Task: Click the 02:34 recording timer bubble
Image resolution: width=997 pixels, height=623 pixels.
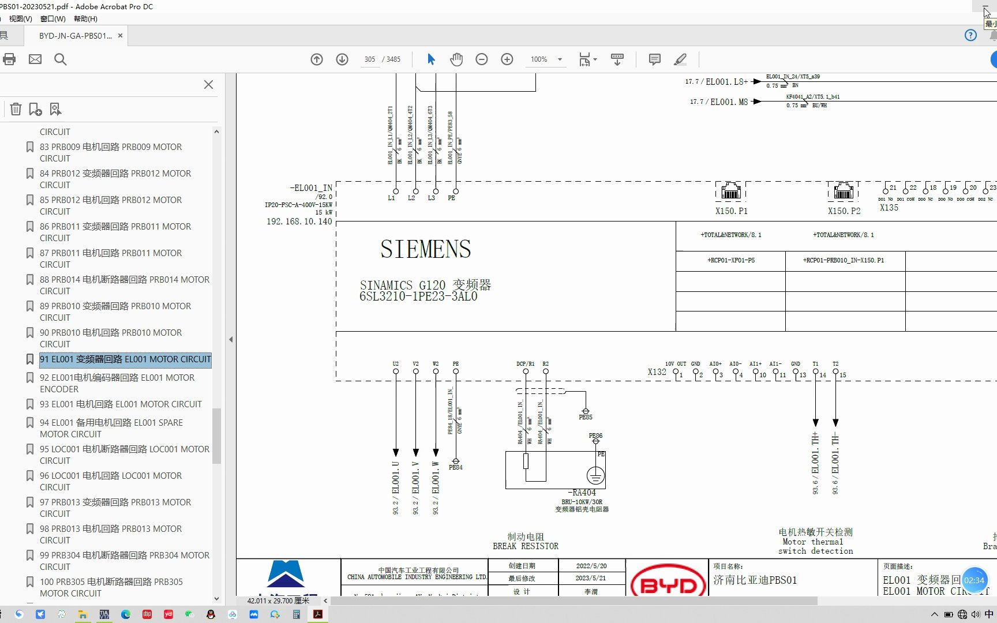Action: [x=974, y=580]
